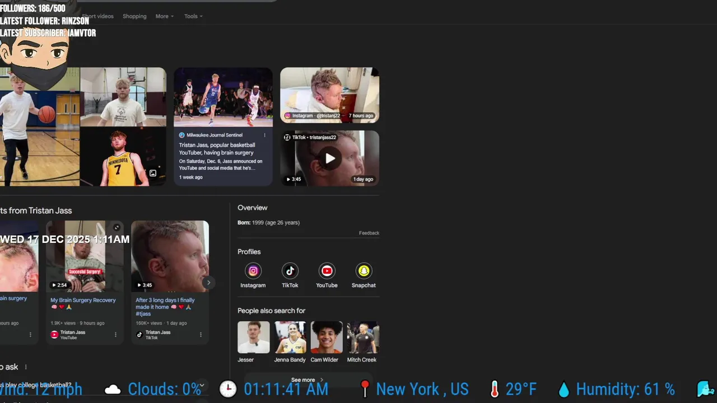Viewport: 717px width, 403px height.
Task: Click the New York, US location text
Action: point(422,389)
